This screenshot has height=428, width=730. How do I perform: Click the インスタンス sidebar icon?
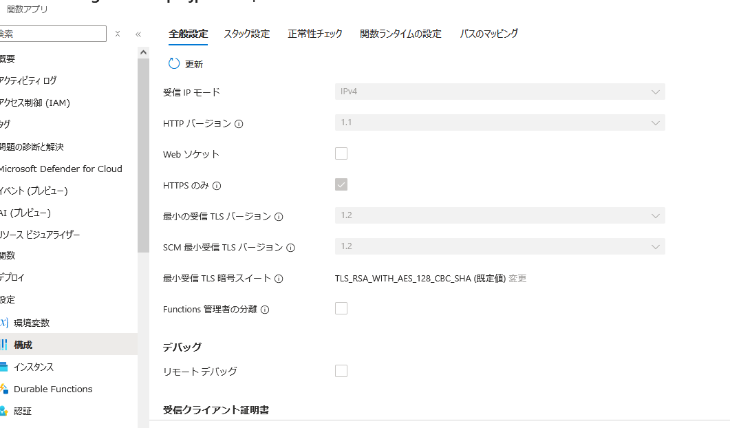pos(3,367)
